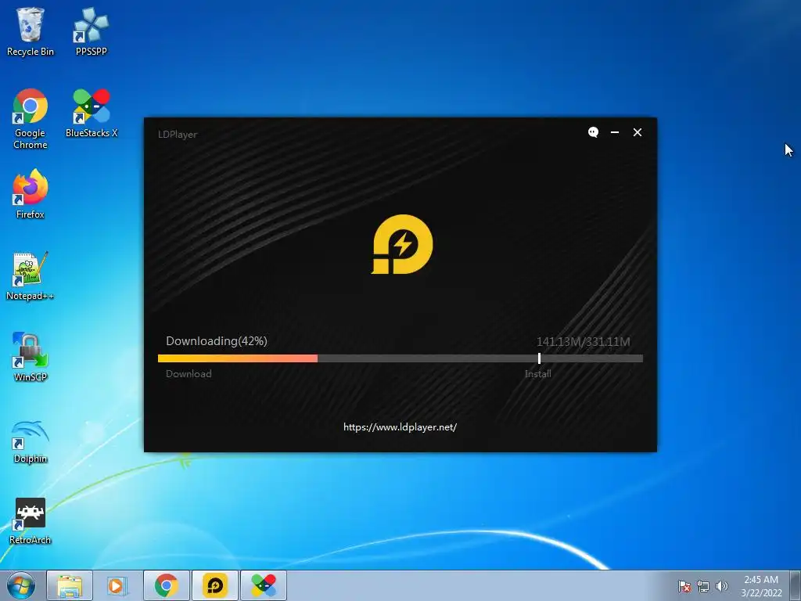The image size is (801, 601).
Task: Open Windows Media Player from the taskbar
Action: [x=117, y=585]
